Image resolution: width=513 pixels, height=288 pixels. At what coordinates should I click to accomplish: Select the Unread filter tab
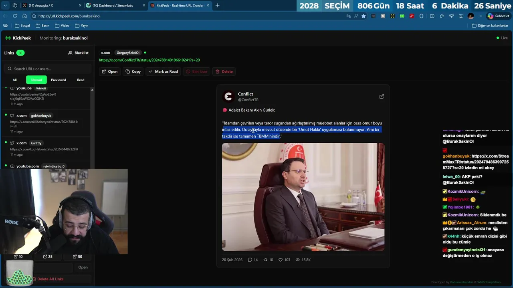[x=36, y=80]
